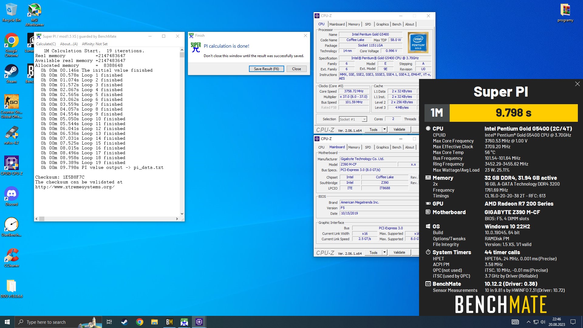This screenshot has height=328, width=583.
Task: Click vertical scrollbar down arrow in Super PI
Action: pos(182,214)
